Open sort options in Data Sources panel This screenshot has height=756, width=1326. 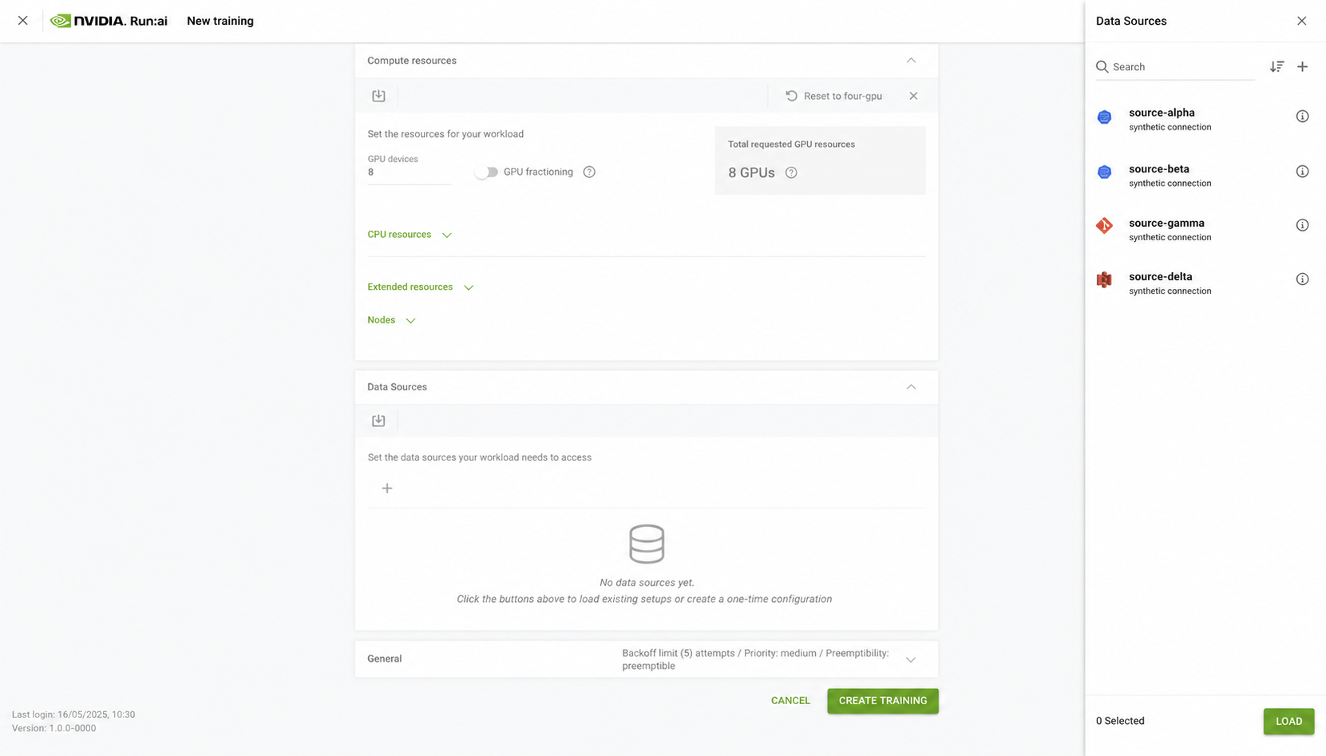click(1277, 67)
